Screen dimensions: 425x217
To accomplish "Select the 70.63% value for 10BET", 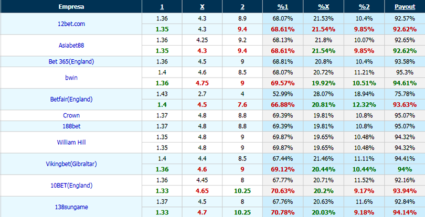I will pyautogui.click(x=283, y=191).
